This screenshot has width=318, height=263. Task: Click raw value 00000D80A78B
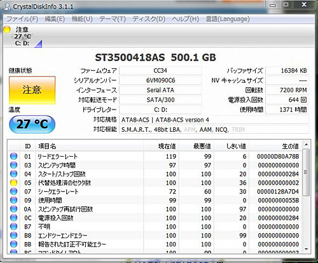pyautogui.click(x=278, y=157)
